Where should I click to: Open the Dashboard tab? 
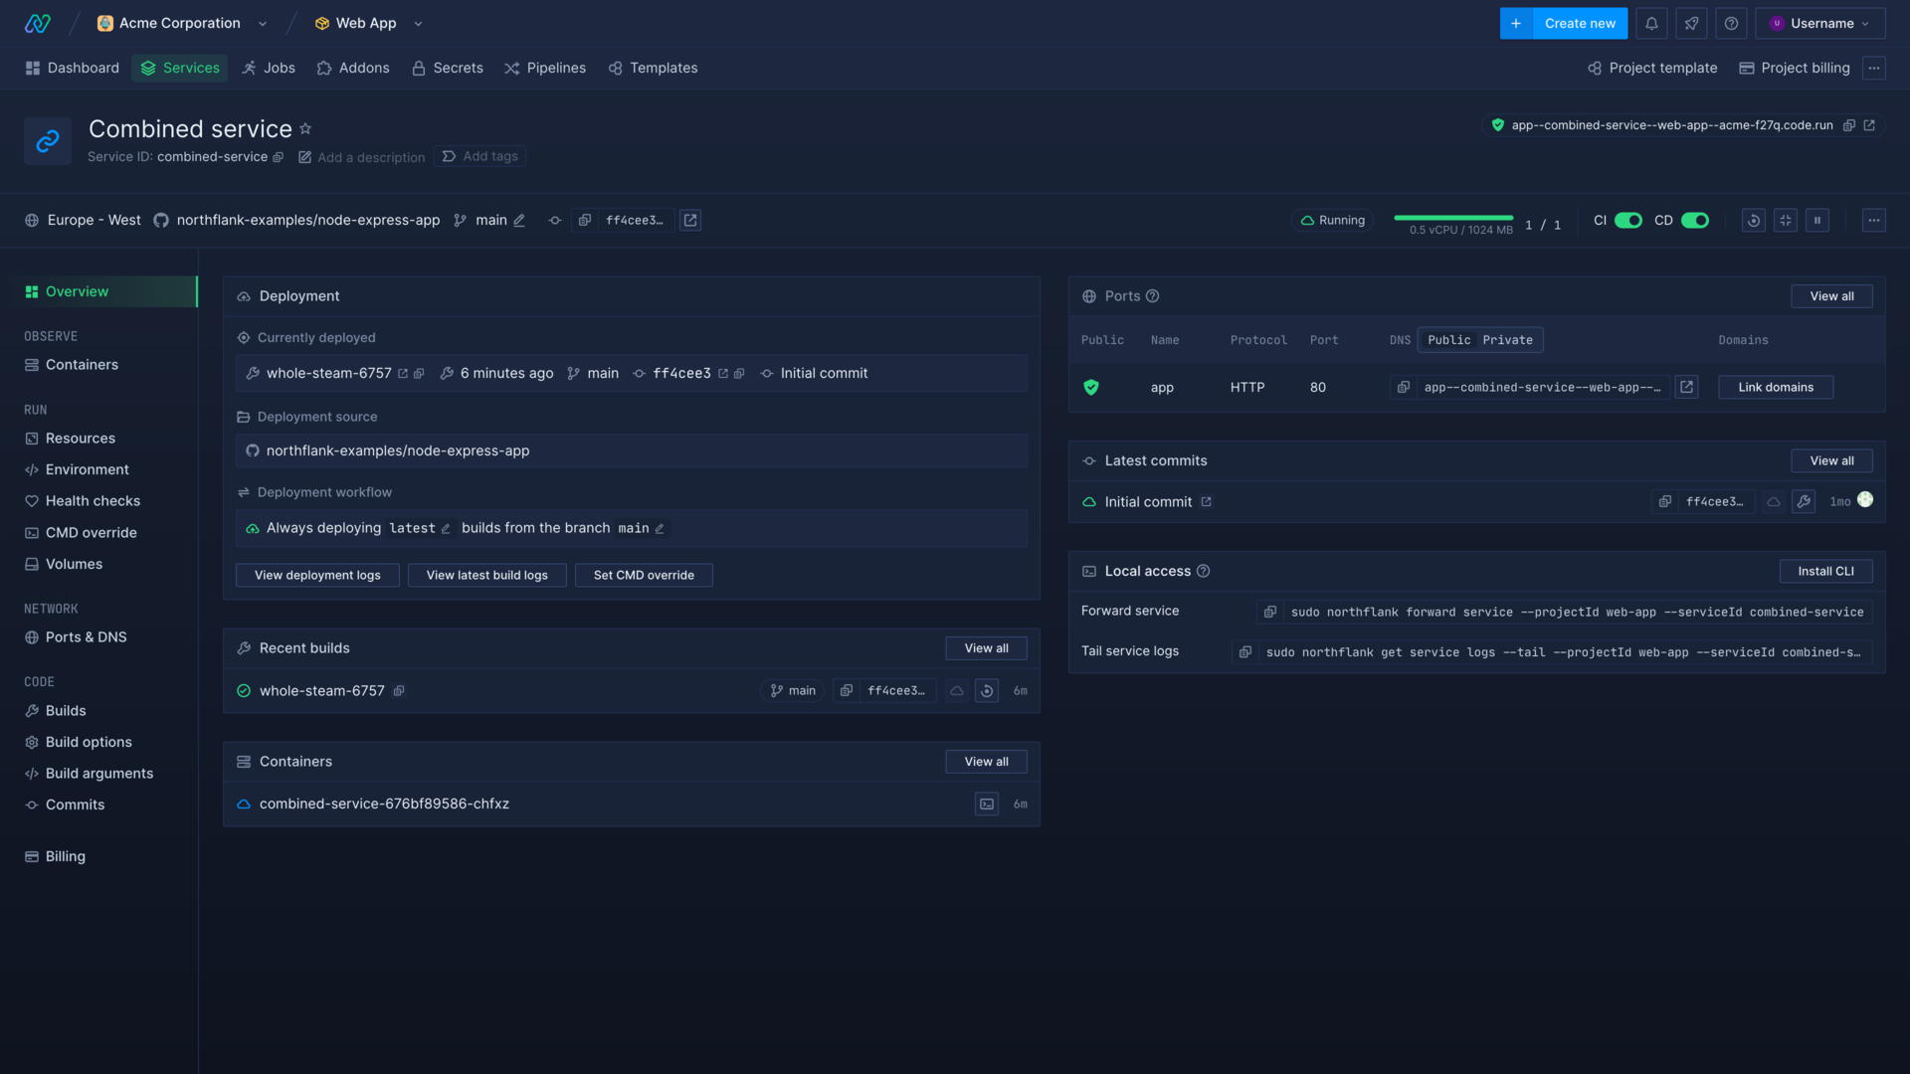pos(72,68)
